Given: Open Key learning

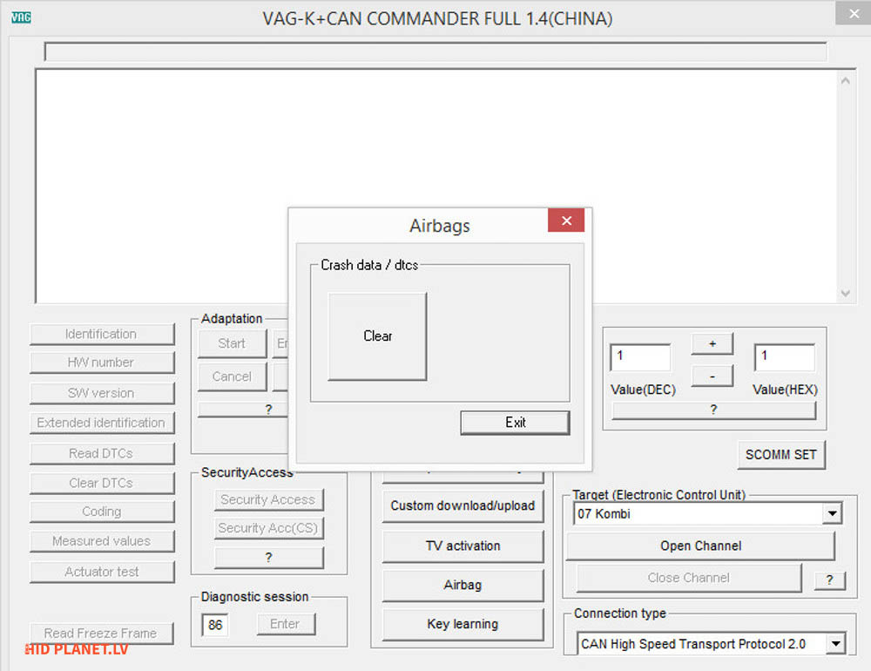Looking at the screenshot, I should click(463, 624).
